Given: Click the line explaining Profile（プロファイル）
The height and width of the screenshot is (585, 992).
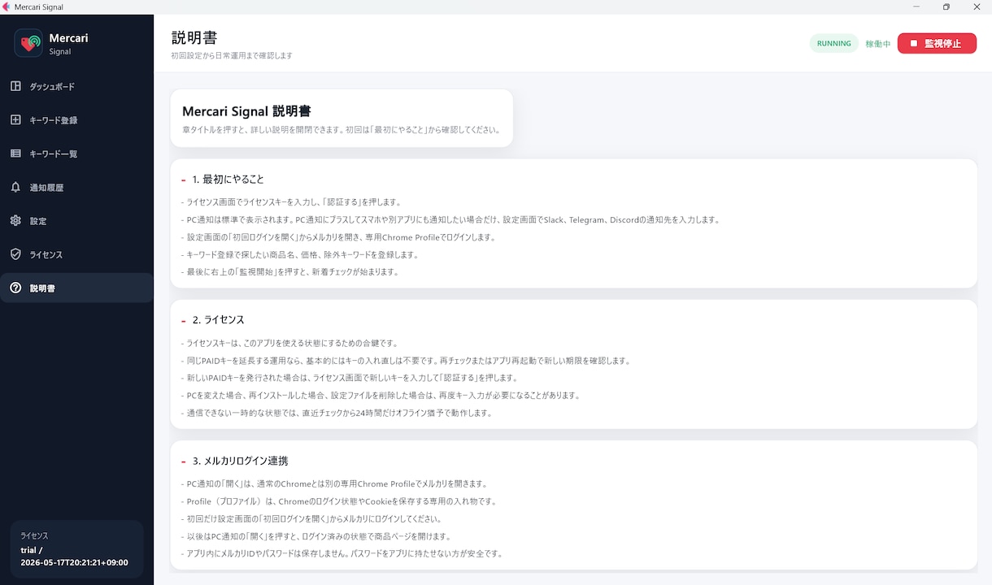Looking at the screenshot, I should tap(338, 501).
